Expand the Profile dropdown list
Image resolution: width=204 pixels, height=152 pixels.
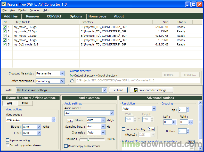(104, 90)
